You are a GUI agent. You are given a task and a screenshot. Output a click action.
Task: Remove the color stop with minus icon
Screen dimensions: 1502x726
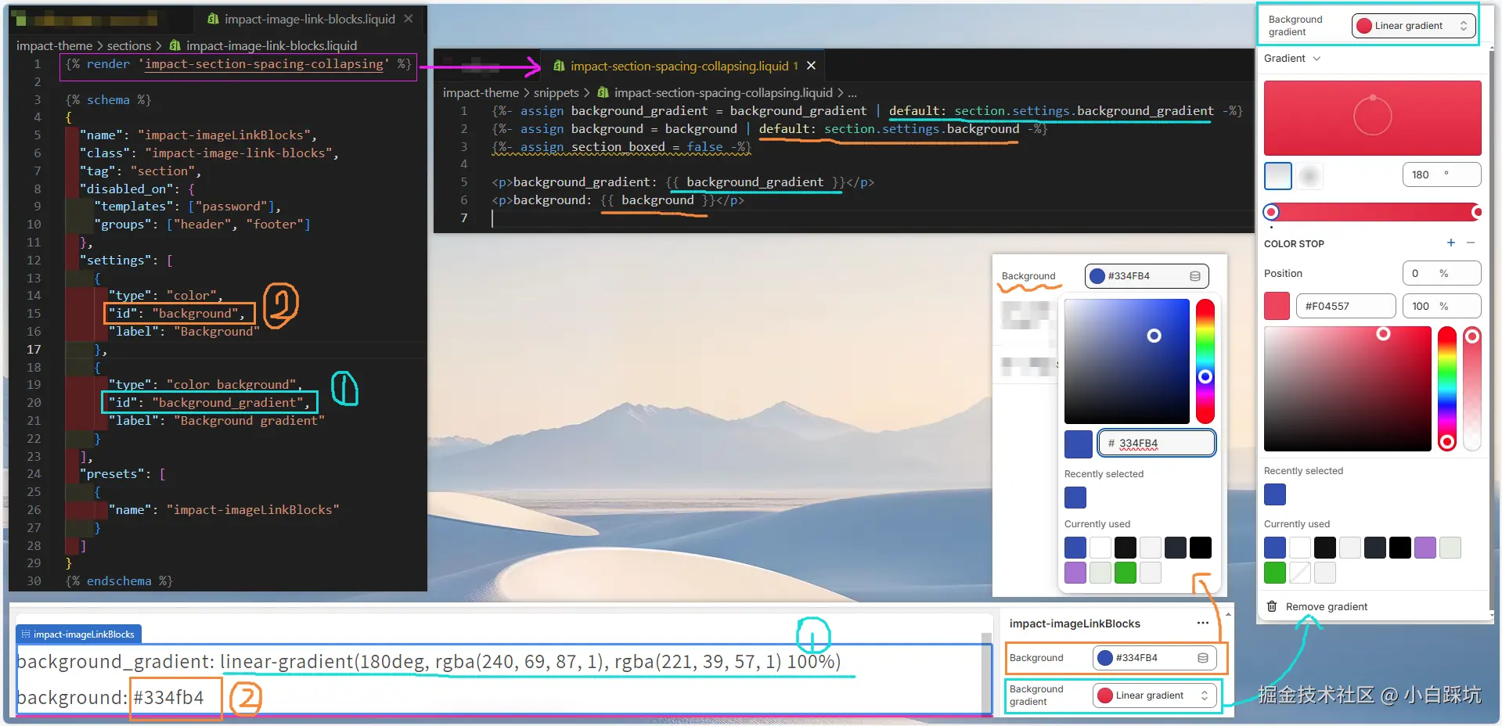[1471, 243]
